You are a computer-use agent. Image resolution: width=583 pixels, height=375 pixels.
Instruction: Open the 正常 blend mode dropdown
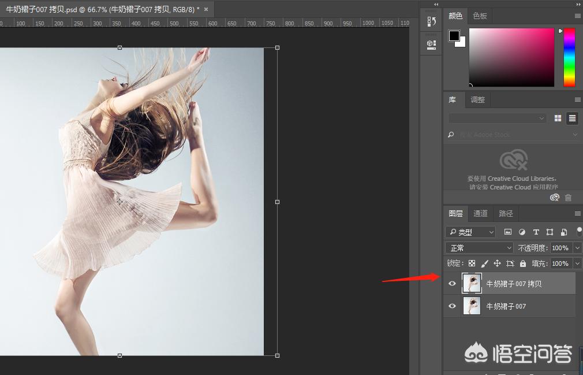(479, 248)
